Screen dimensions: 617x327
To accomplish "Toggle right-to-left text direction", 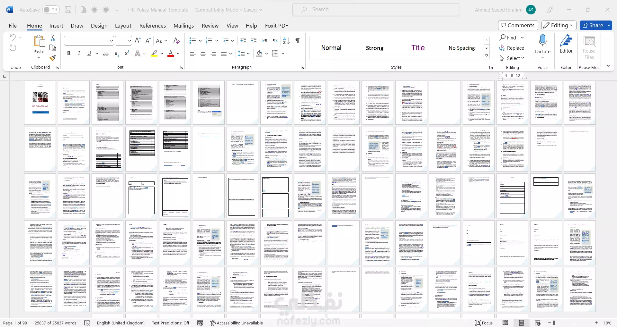I will tap(275, 40).
